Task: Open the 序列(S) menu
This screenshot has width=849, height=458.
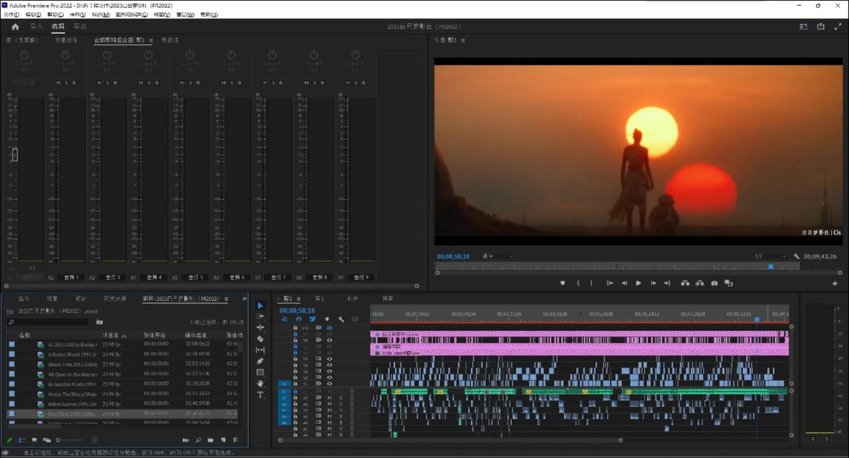Action: [x=77, y=15]
